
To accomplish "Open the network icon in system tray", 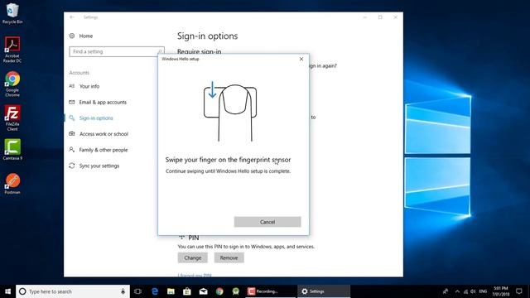I will click(465, 291).
